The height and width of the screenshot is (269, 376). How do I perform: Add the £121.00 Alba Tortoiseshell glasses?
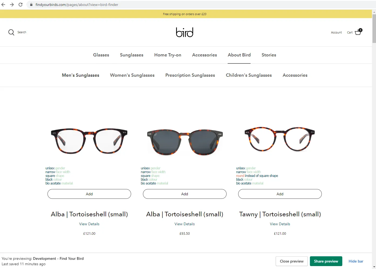[x=89, y=194]
